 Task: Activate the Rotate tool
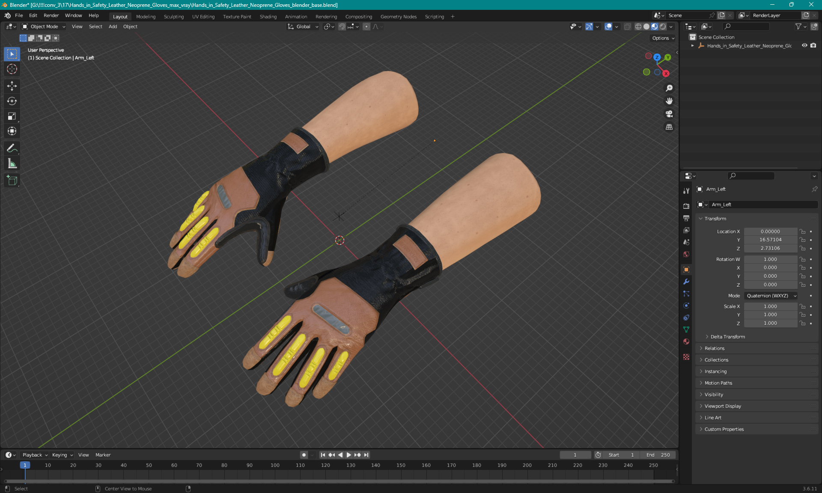pyautogui.click(x=12, y=101)
